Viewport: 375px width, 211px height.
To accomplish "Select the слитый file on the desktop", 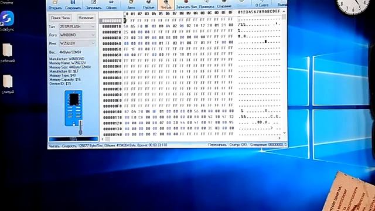I will click(x=8, y=84).
